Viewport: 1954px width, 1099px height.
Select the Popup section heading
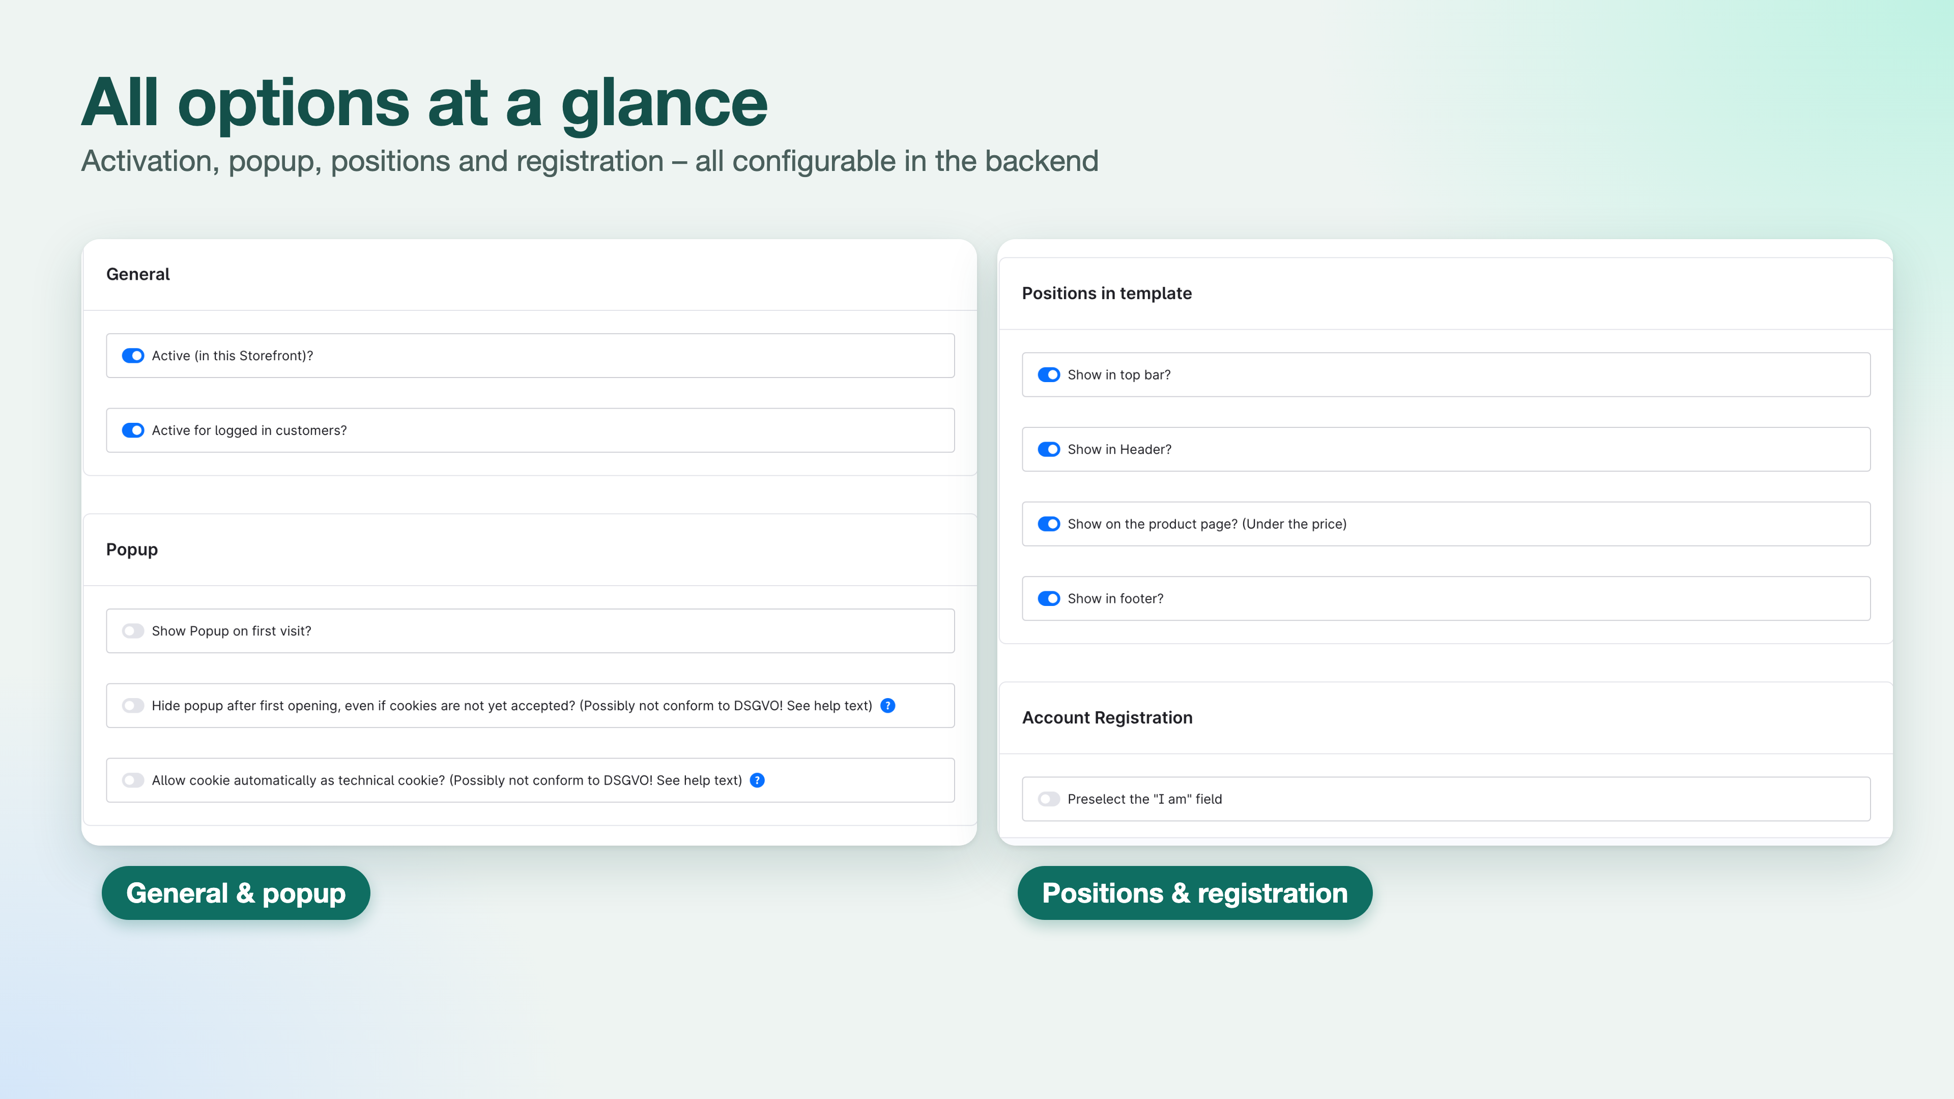click(x=132, y=550)
